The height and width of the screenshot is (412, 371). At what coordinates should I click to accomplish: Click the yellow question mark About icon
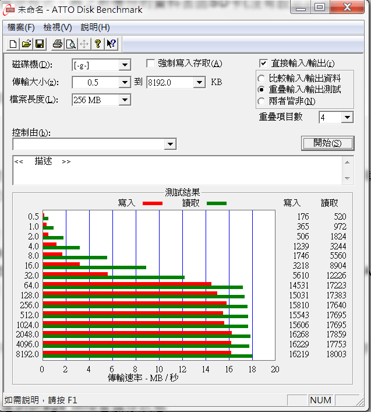pyautogui.click(x=98, y=44)
